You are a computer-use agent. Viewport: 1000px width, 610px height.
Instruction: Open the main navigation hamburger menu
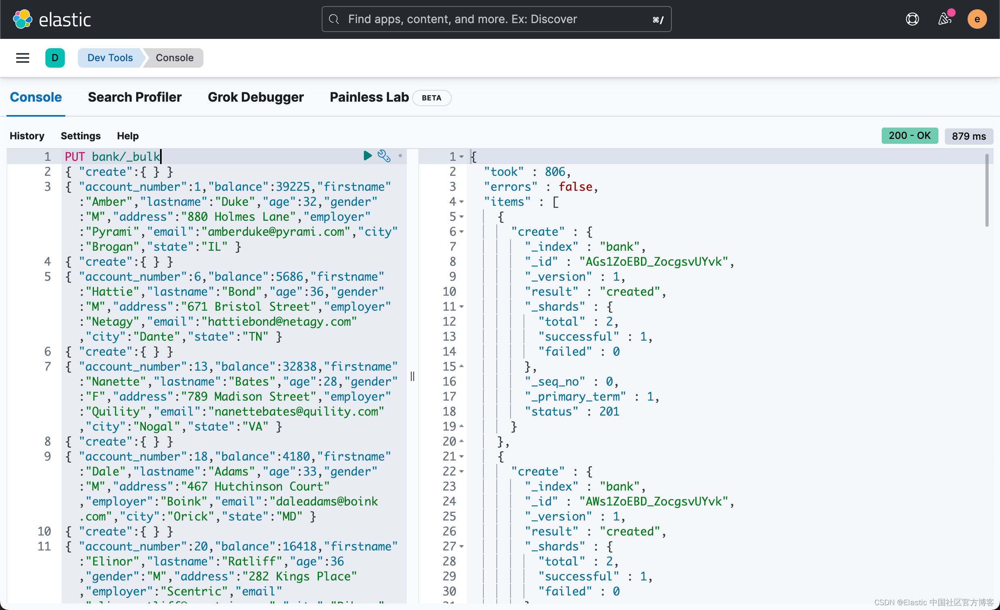[x=22, y=58]
